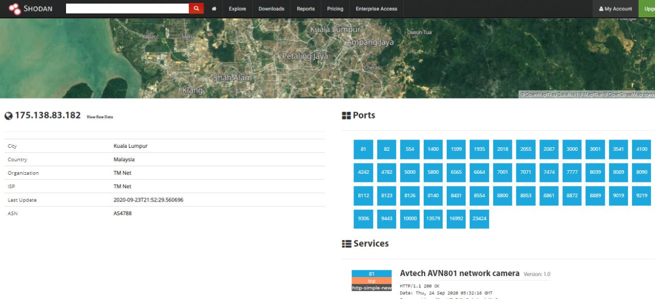
Task: Jump to port 4782 service
Action: pos(387,172)
